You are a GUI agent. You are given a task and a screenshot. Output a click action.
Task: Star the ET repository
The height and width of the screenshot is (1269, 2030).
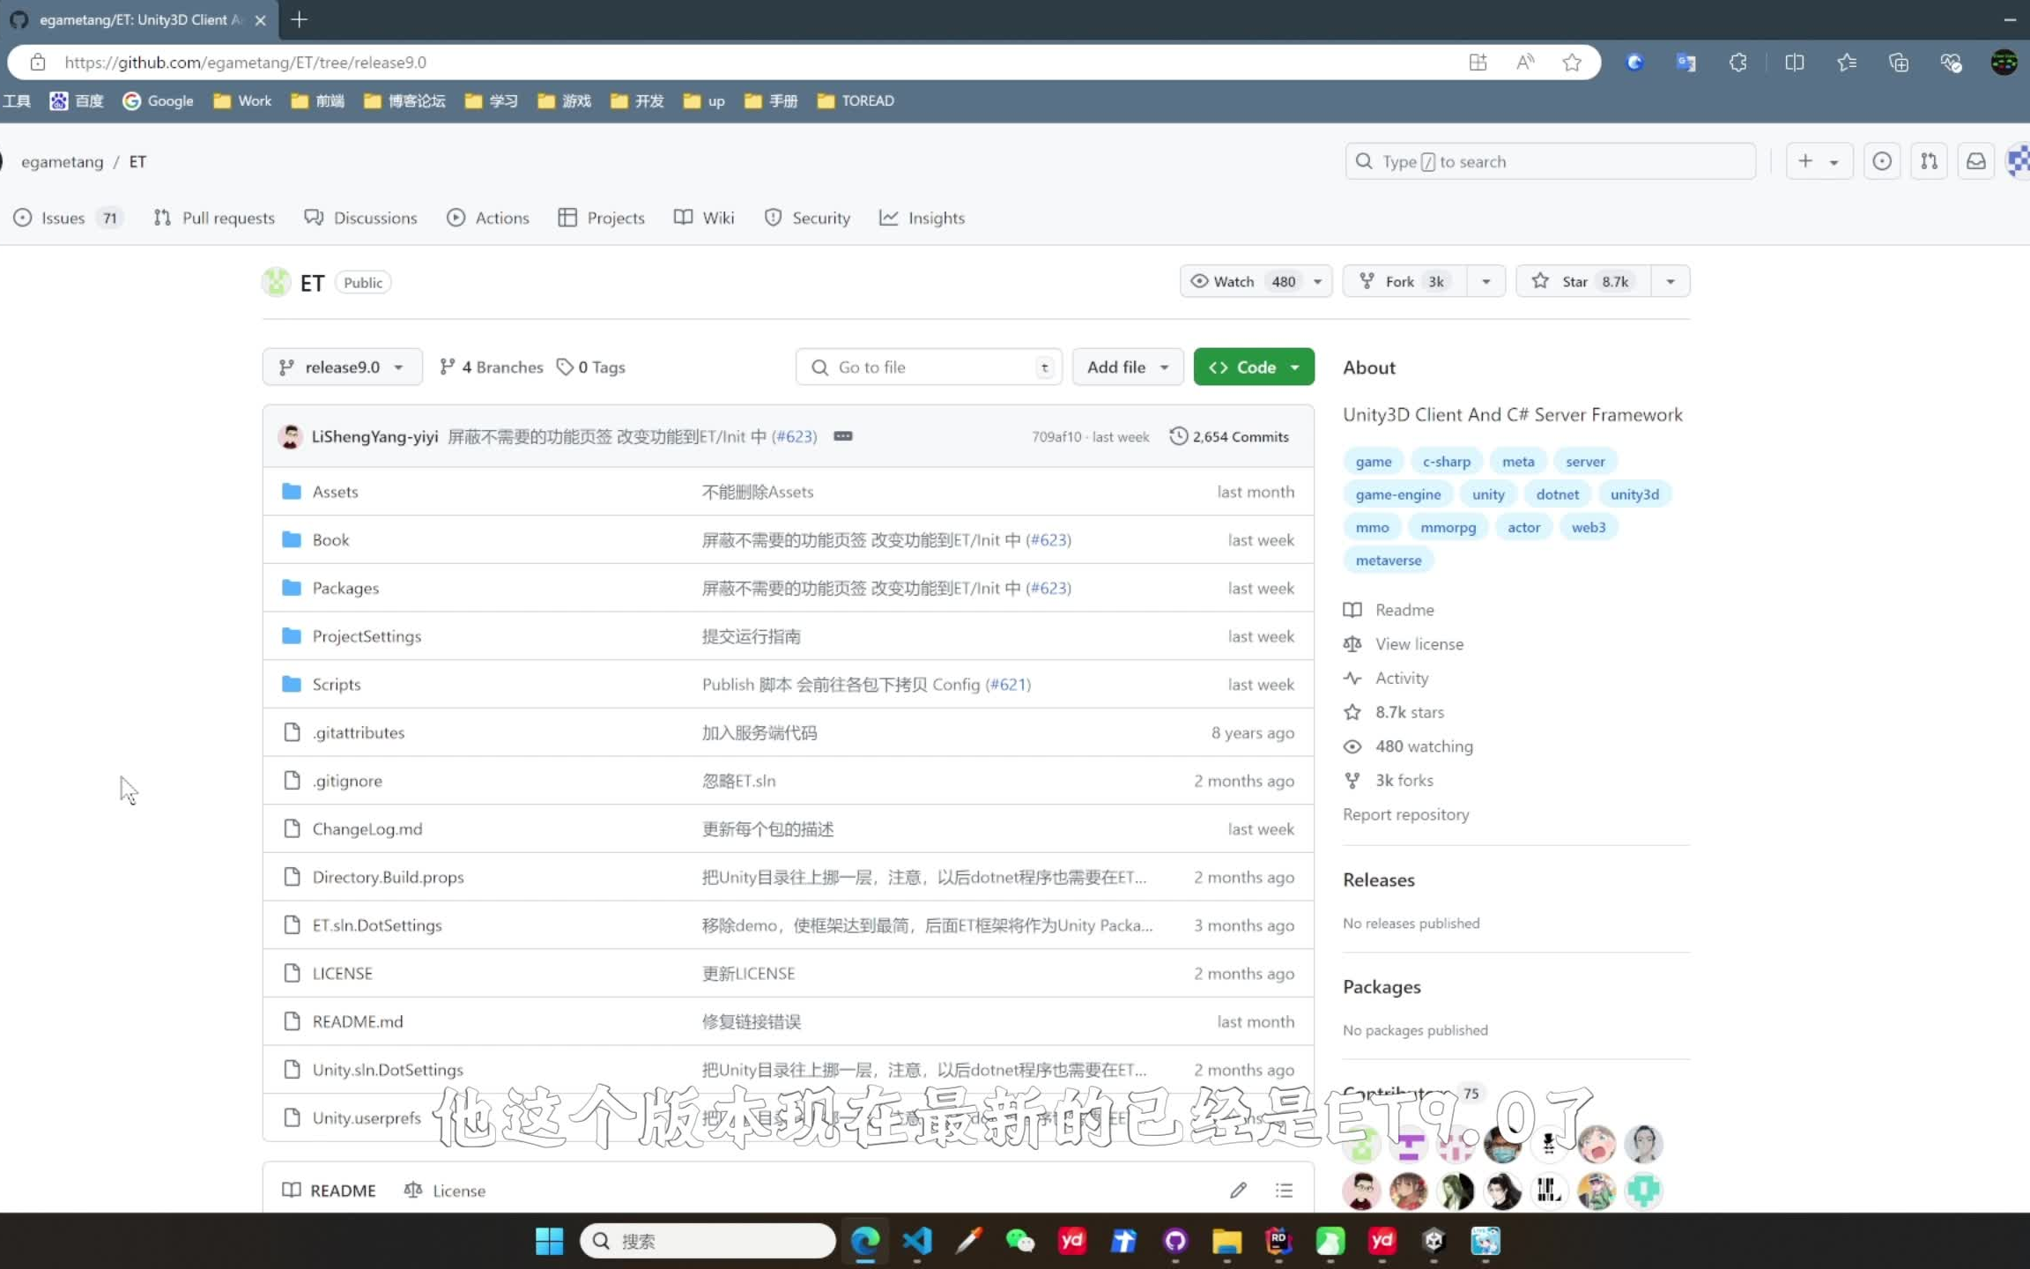pos(1582,281)
